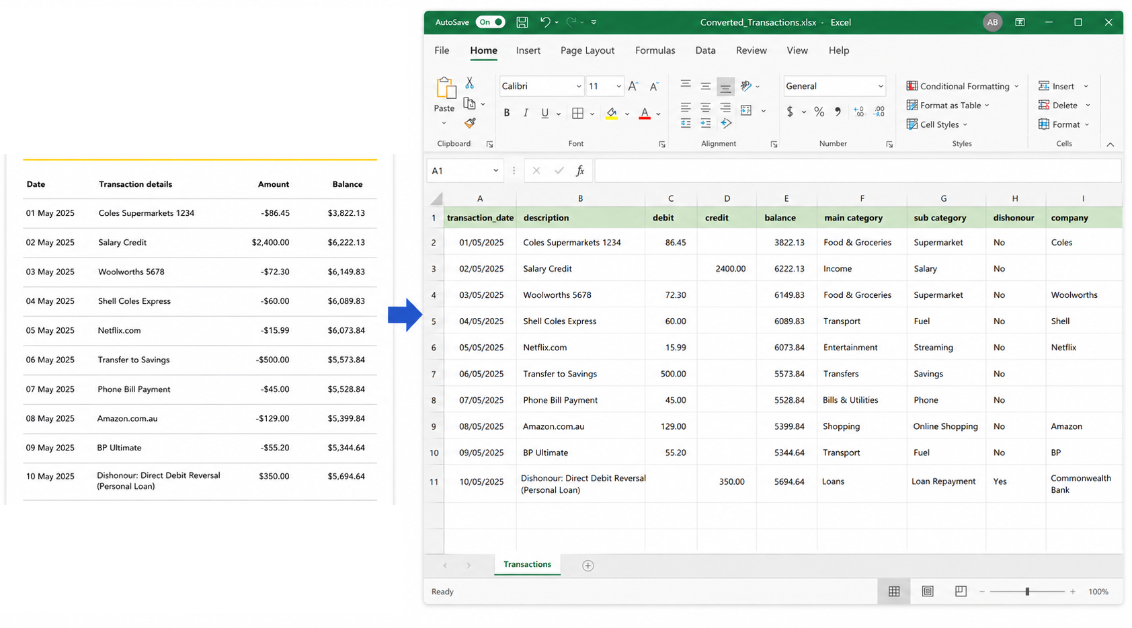This screenshot has height=628, width=1132.
Task: Apply accounting dollar number format
Action: tap(790, 112)
